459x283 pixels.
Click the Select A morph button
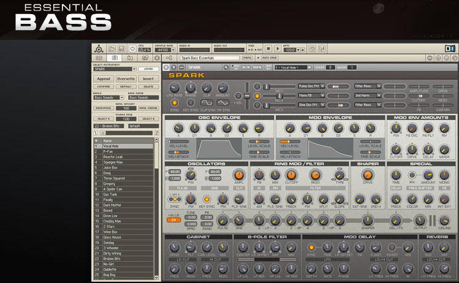[104, 119]
